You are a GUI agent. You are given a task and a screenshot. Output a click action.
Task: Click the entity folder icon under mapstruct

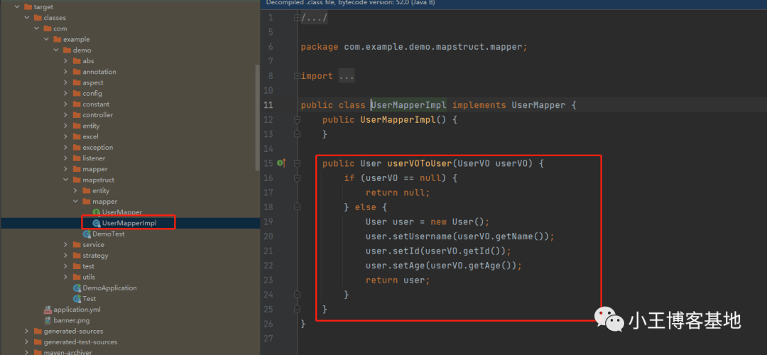coord(87,191)
